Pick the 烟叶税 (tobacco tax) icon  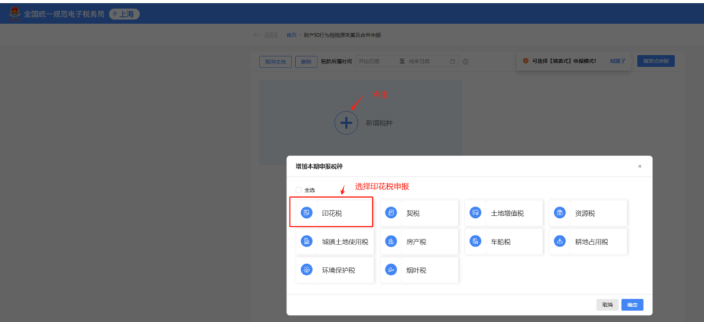coord(391,270)
